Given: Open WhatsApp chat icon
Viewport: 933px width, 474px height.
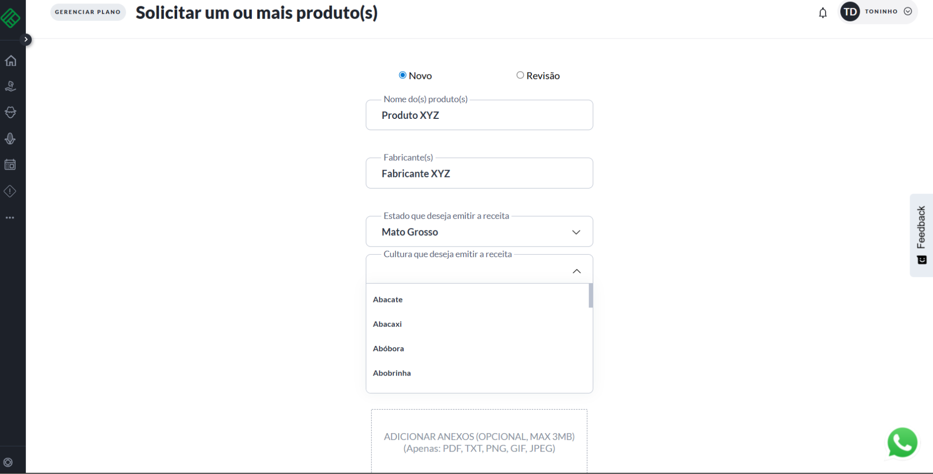Looking at the screenshot, I should coord(902,442).
